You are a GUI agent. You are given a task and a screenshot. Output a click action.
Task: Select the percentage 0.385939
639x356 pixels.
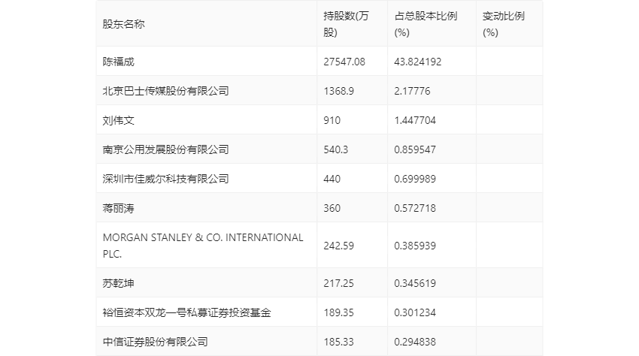pyautogui.click(x=415, y=246)
